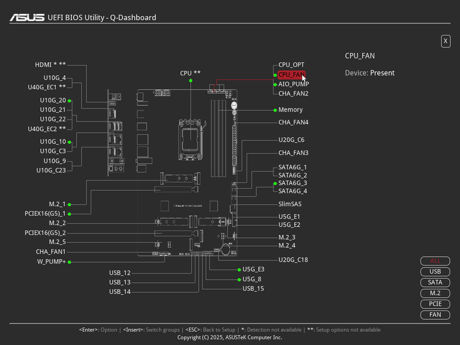Viewport: 460px width, 345px height.
Task: Select the U40G_EC2 port label
Action: tap(47, 129)
